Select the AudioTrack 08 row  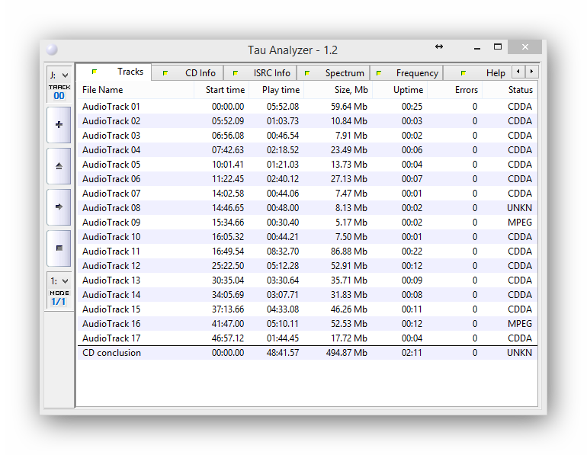tap(111, 208)
